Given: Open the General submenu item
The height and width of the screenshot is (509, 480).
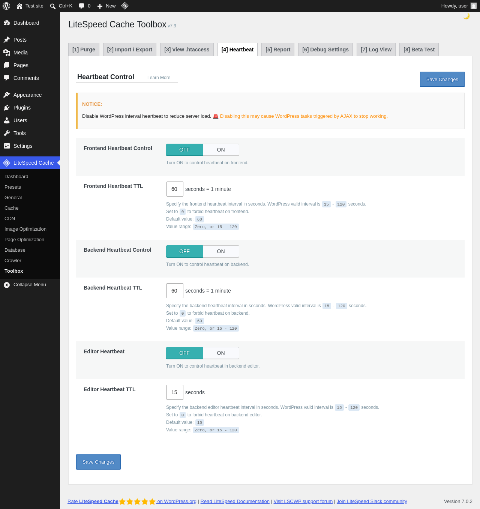Looking at the screenshot, I should (30, 198).
